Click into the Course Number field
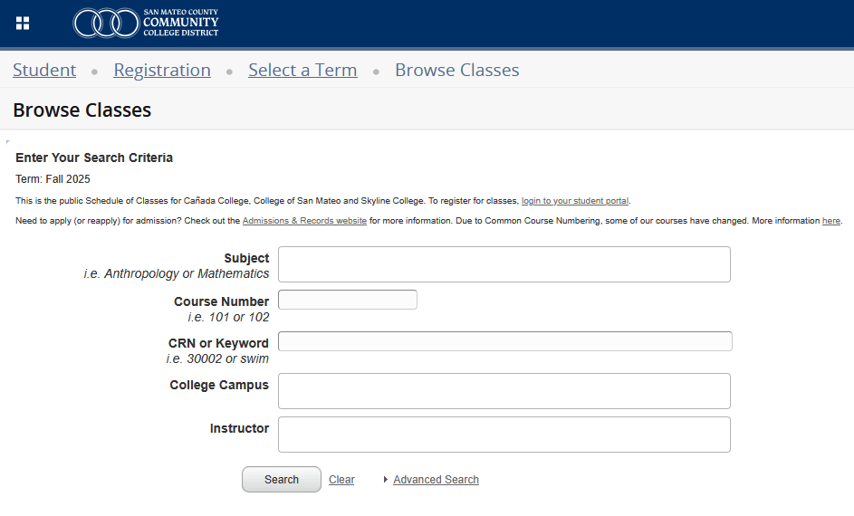Screen dimensions: 854x516 (348, 300)
